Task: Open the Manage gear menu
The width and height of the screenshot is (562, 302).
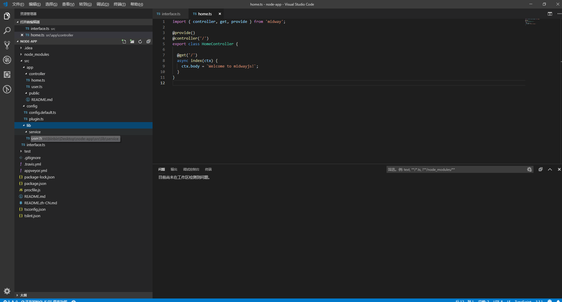Action: (7, 291)
